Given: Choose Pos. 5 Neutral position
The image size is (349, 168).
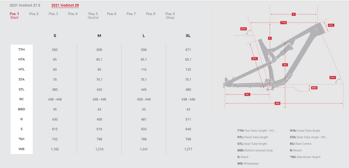Looking at the screenshot, I should [x=93, y=16].
